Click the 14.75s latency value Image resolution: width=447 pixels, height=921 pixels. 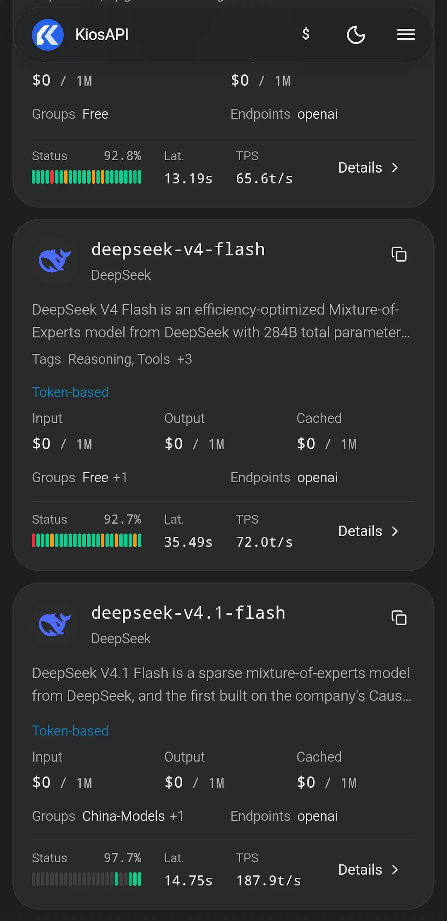(188, 880)
